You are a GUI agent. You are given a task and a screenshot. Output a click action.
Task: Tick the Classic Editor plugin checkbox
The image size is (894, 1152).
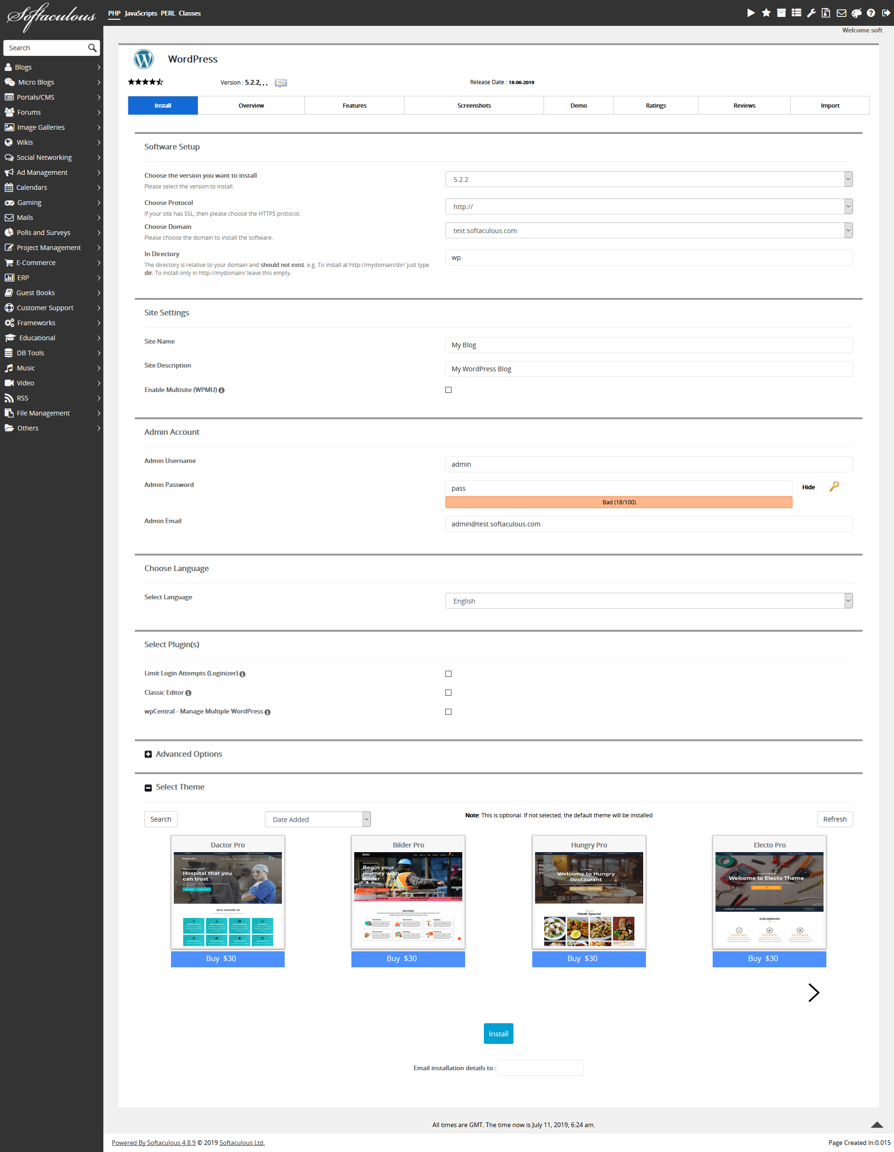(x=448, y=693)
